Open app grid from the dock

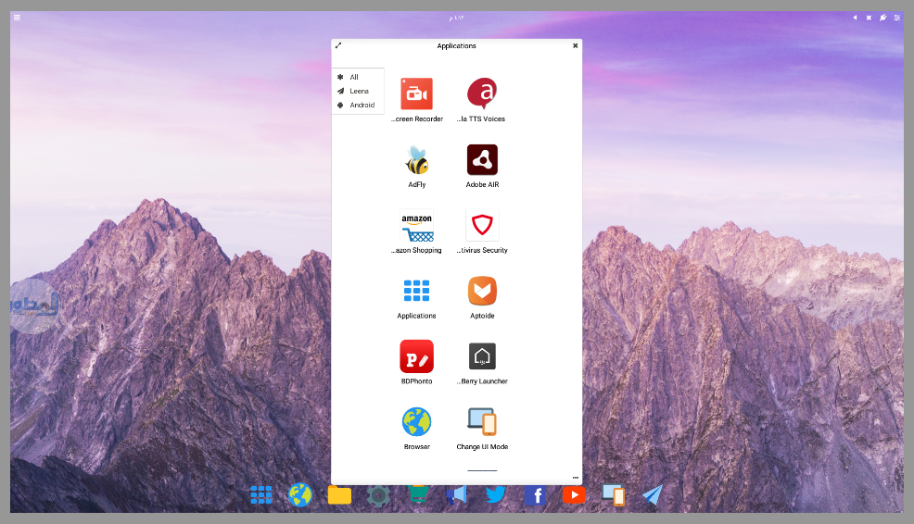pyautogui.click(x=261, y=494)
